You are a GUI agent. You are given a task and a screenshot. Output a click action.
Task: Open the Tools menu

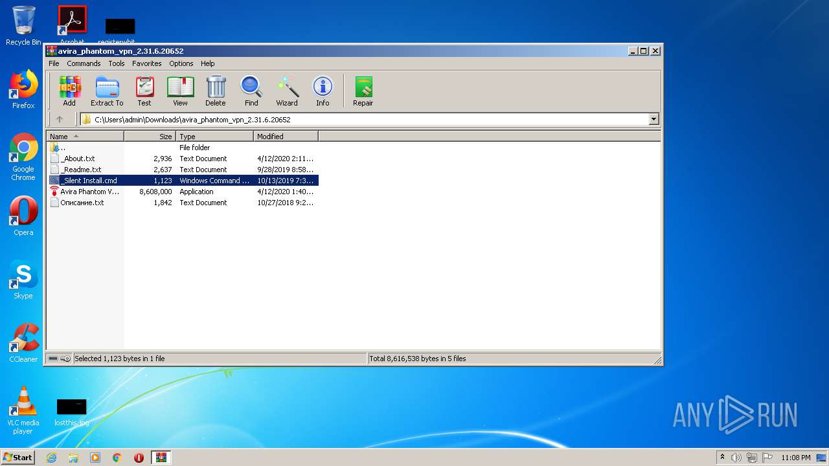pos(117,63)
